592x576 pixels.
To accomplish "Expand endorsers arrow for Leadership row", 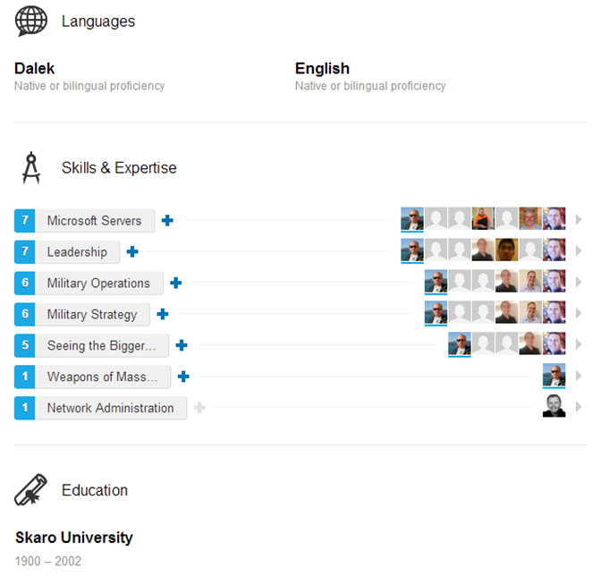I will [578, 250].
